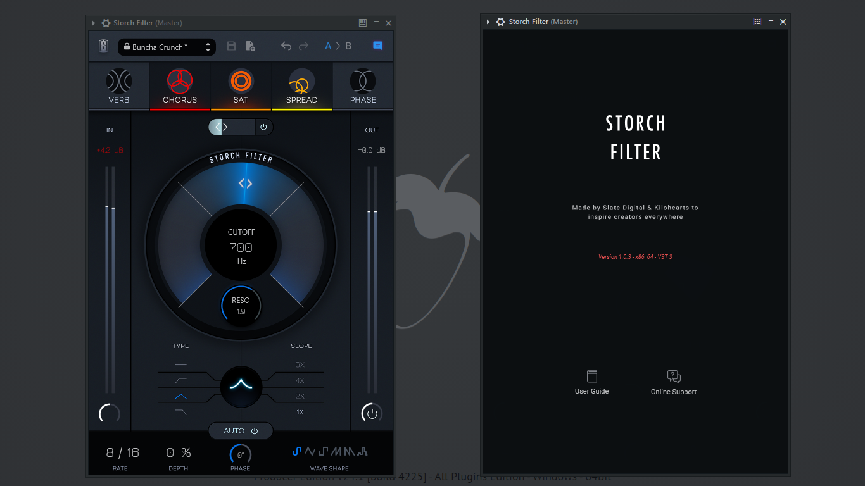Undo the last change with the arrow

tap(286, 46)
